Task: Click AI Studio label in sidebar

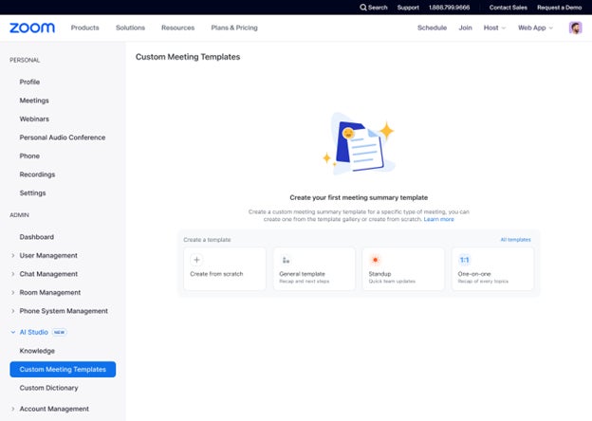Action: (x=33, y=333)
